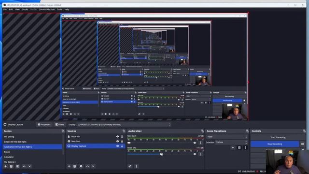Open the Docks menu
The height and width of the screenshot is (174, 309).
point(25,10)
